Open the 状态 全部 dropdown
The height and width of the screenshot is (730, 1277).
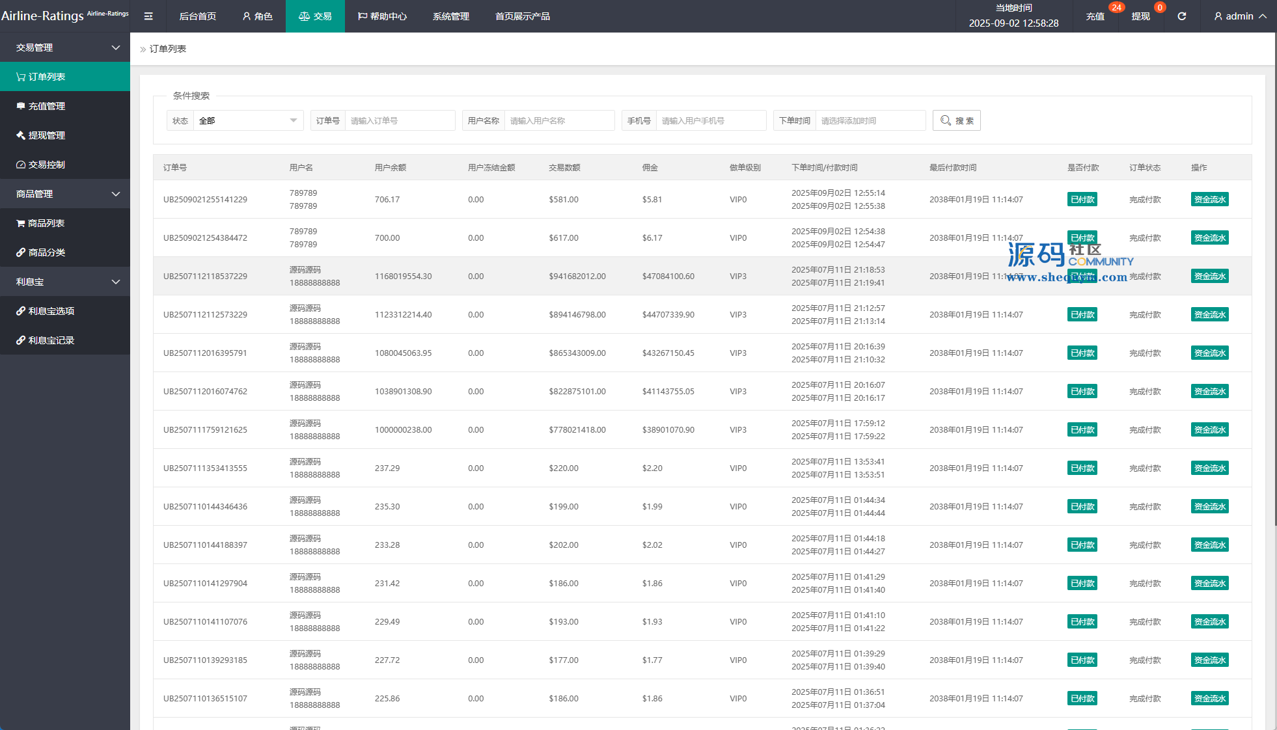[x=247, y=120]
